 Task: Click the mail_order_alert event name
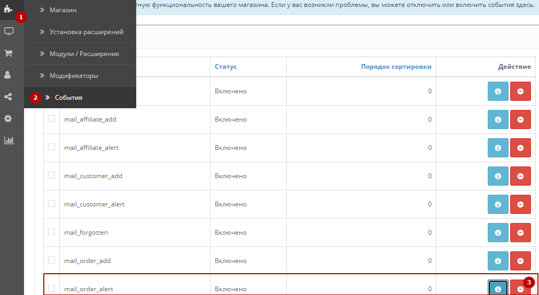[x=89, y=289]
